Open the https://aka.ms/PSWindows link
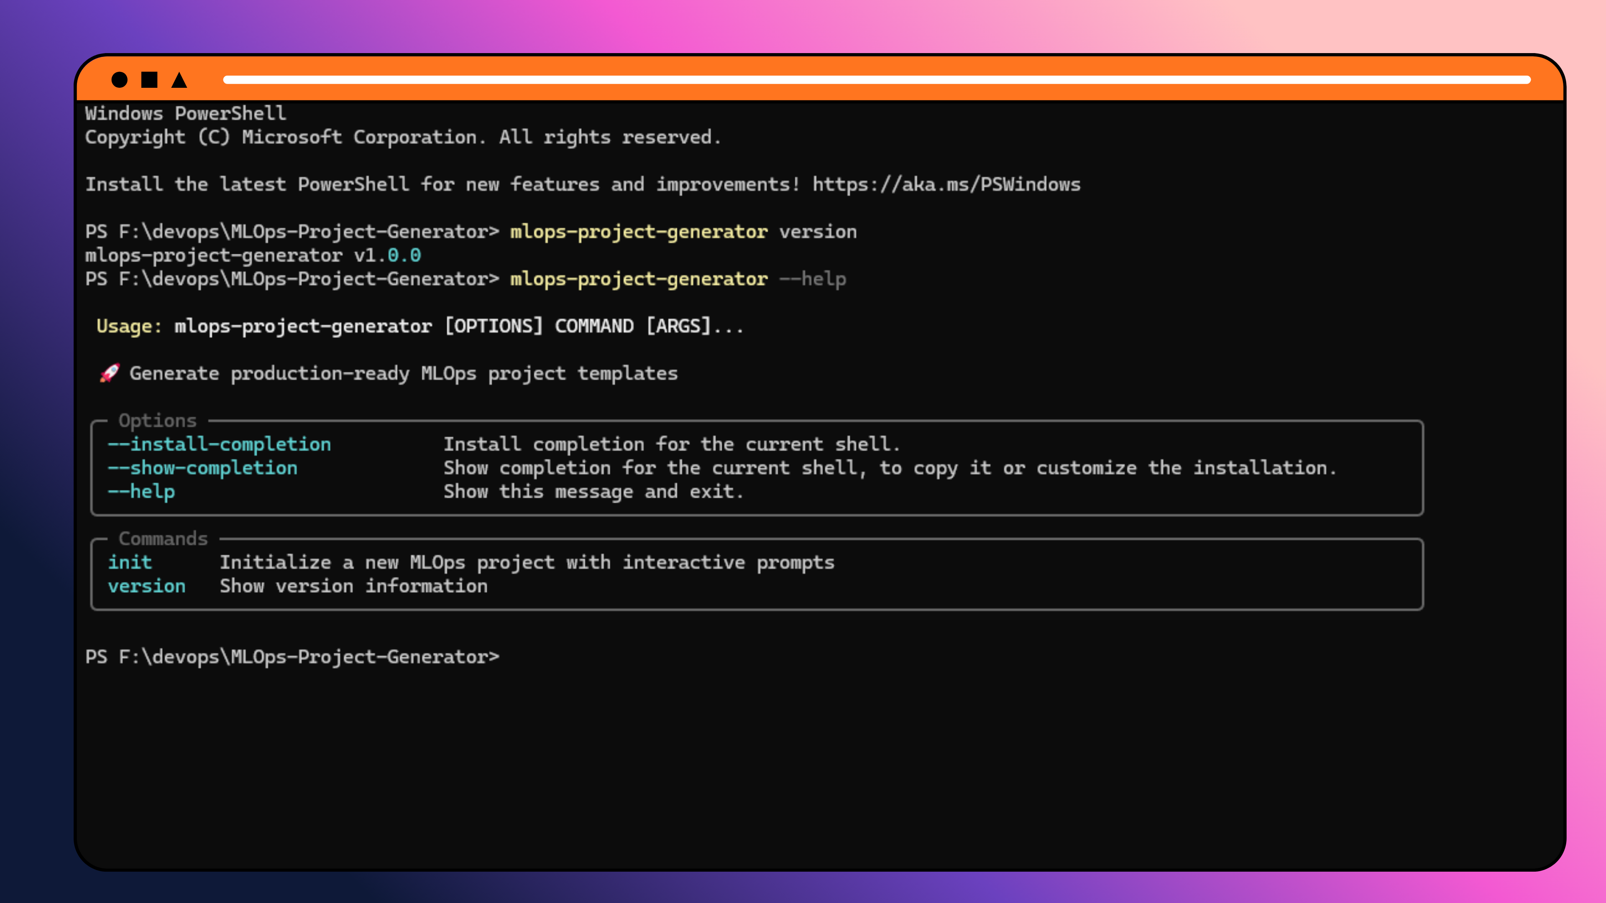1606x903 pixels. 946,184
